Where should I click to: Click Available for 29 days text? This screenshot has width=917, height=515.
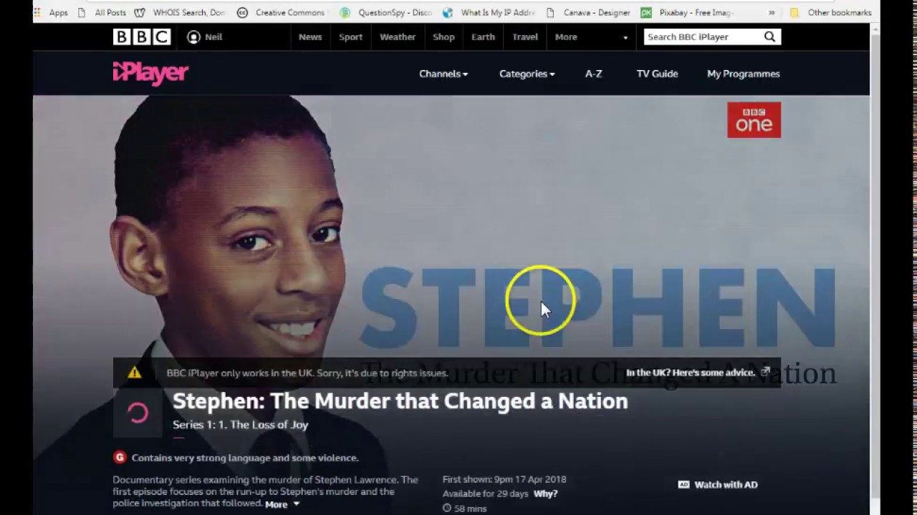485,494
